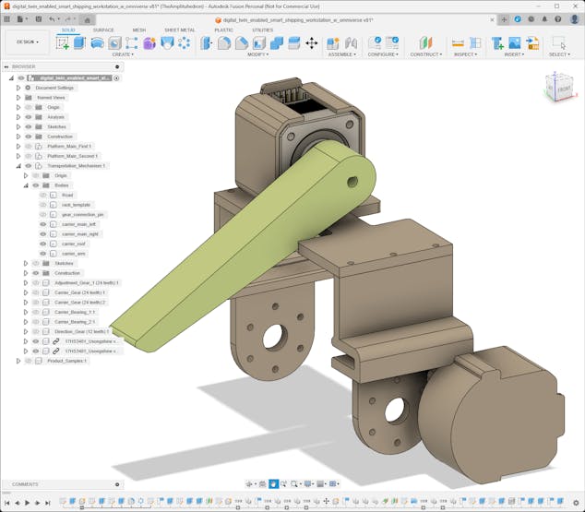The height and width of the screenshot is (512, 585).
Task: Click the Extrude tool icon
Action: tap(79, 42)
